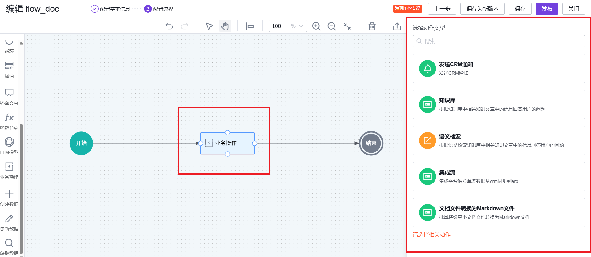Screen dimensions: 591x257
Task: Click the export share icon
Action: [397, 26]
